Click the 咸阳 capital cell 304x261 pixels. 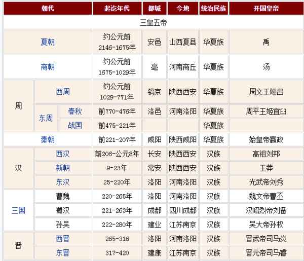pos(155,139)
